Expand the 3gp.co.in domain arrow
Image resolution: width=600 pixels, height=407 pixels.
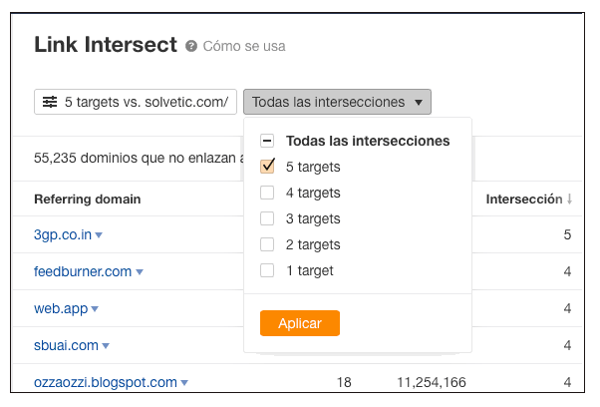click(x=99, y=235)
